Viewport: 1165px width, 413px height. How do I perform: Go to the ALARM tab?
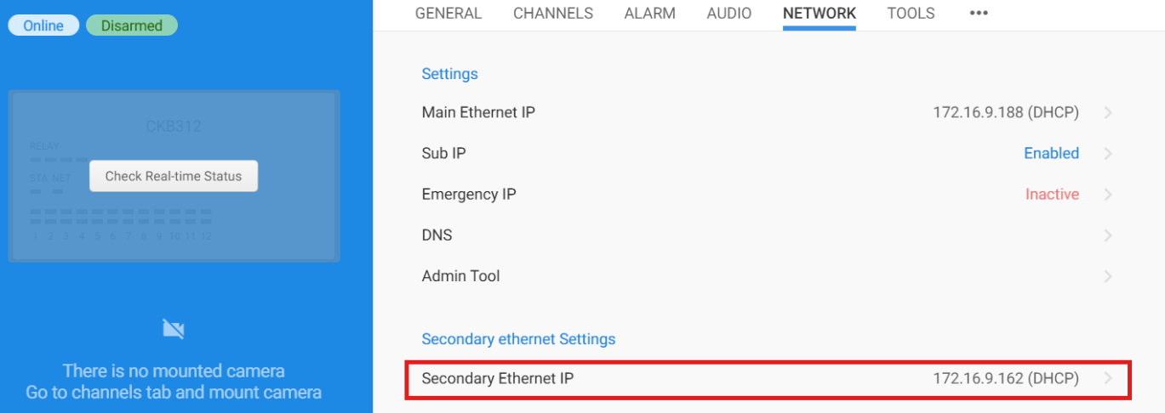[650, 14]
